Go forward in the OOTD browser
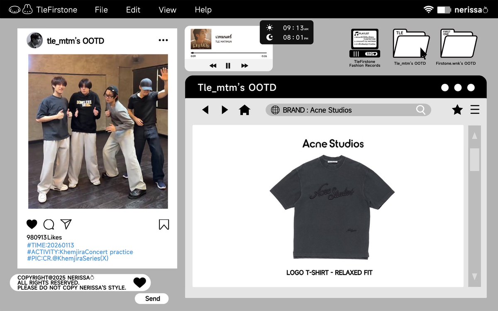The width and height of the screenshot is (498, 311). point(225,110)
